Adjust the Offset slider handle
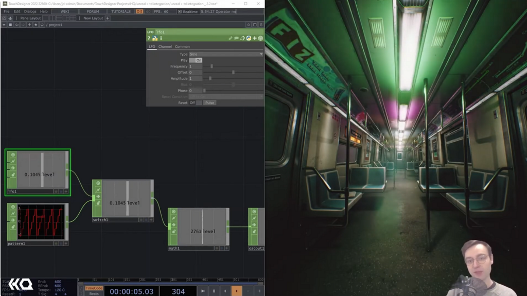 [x=233, y=73]
